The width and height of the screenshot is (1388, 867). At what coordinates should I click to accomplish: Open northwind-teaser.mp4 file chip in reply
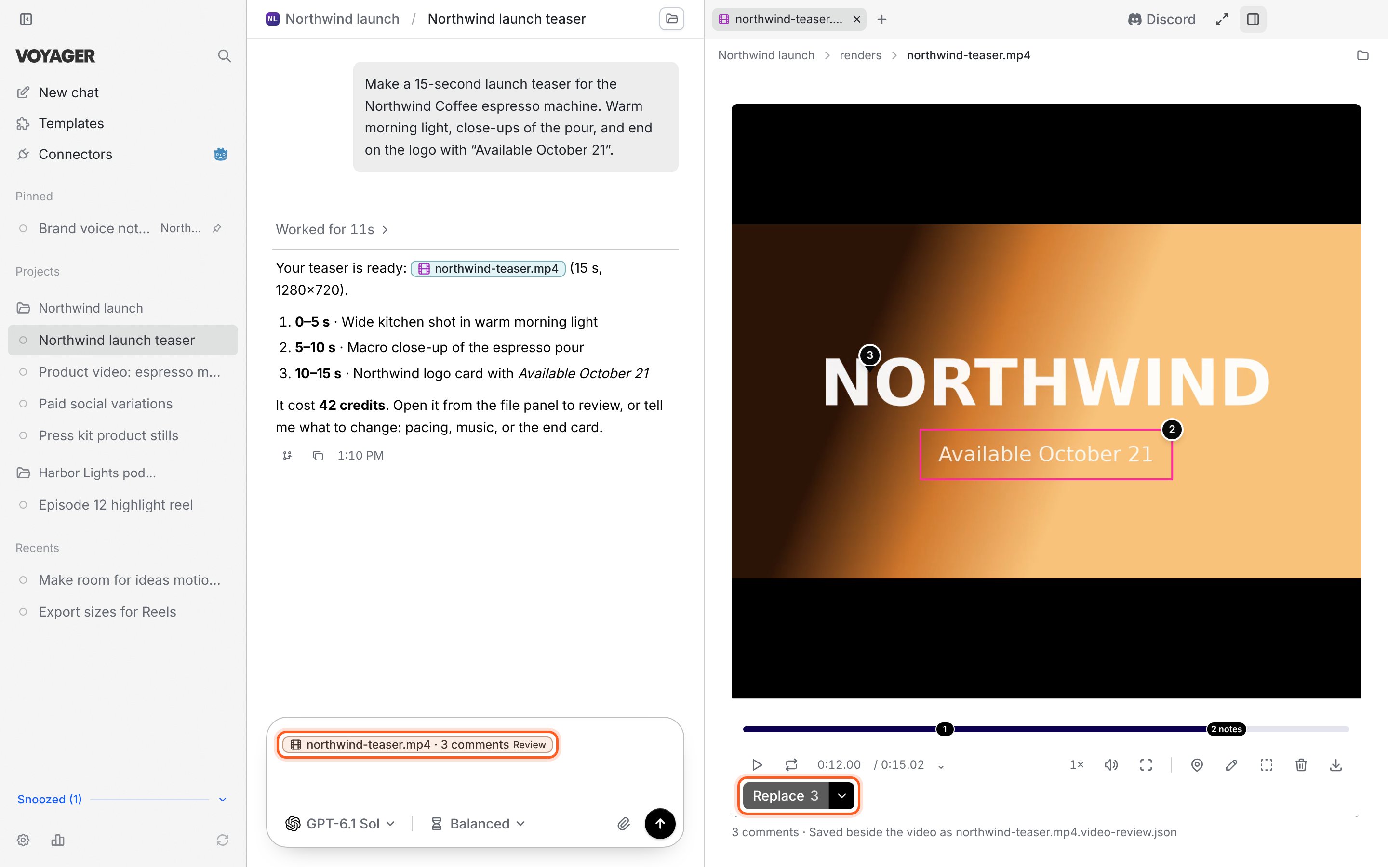tap(488, 268)
